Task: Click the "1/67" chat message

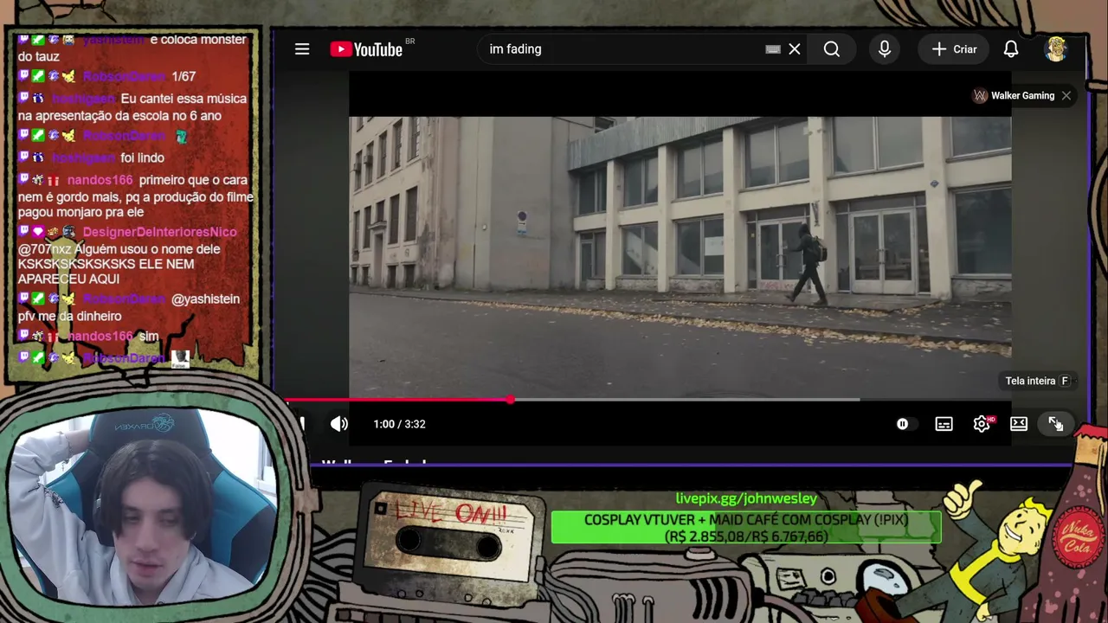Action: click(x=184, y=76)
